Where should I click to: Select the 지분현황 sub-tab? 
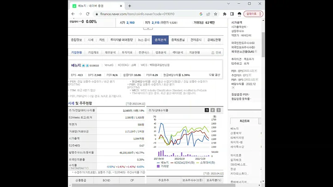point(195,52)
